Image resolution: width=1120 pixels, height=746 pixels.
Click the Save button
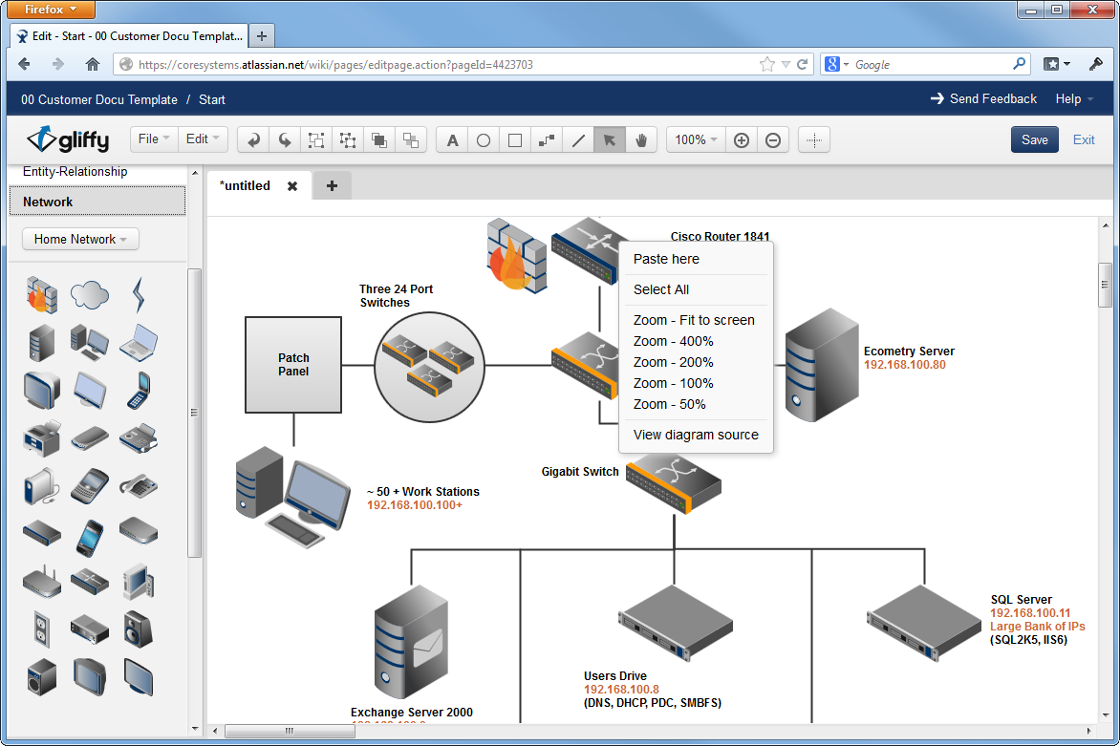point(1034,139)
